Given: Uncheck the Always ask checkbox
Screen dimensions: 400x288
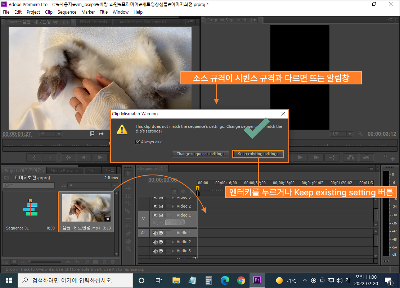Looking at the screenshot, I should pos(138,142).
